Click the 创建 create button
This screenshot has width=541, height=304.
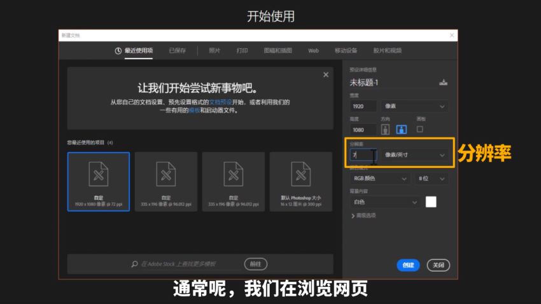(x=407, y=265)
